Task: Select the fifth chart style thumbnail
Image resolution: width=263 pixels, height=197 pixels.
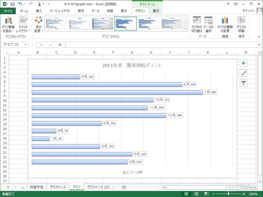Action: [149, 24]
